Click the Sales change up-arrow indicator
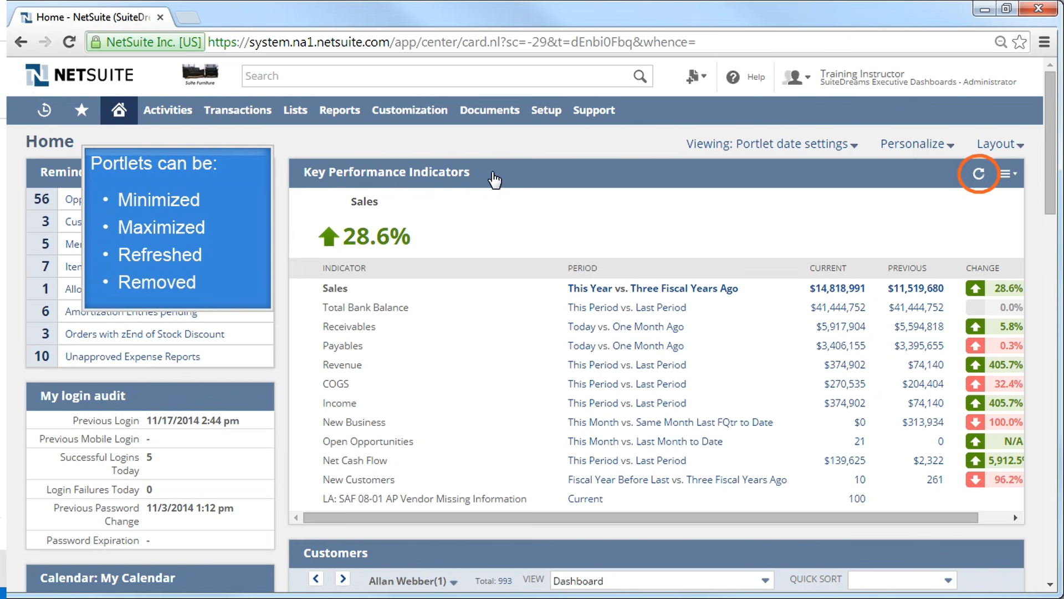The width and height of the screenshot is (1064, 599). [975, 288]
